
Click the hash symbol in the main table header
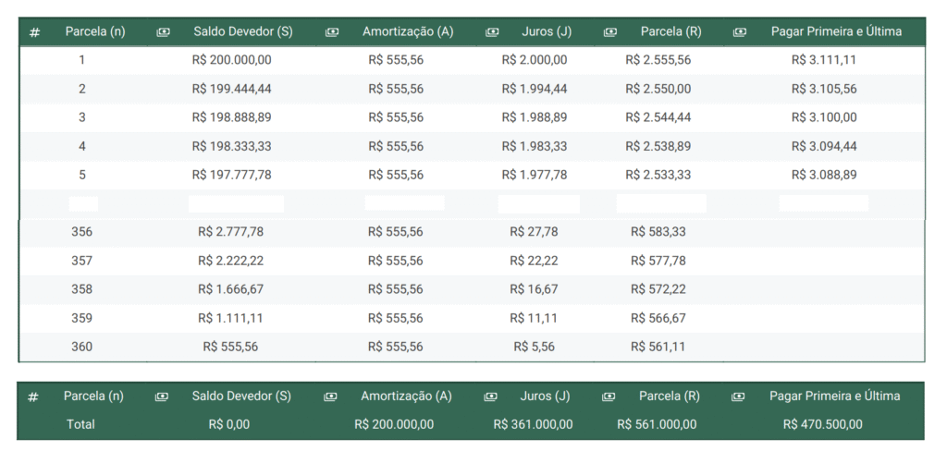(34, 32)
